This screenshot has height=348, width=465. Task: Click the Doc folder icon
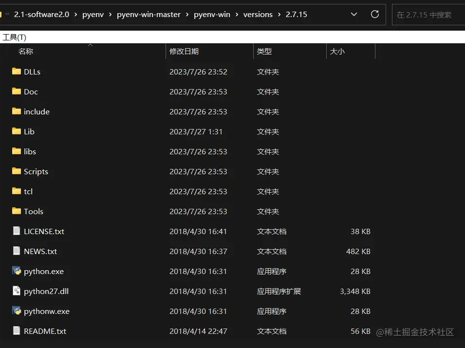click(x=16, y=91)
